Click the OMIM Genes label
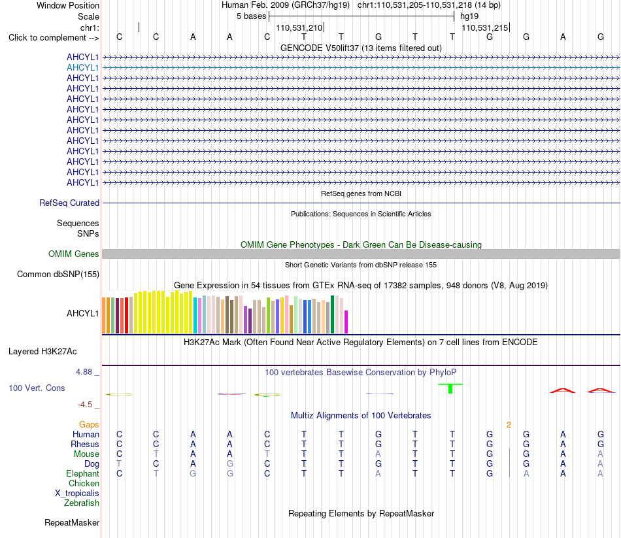Image resolution: width=621 pixels, height=538 pixels. pyautogui.click(x=73, y=254)
